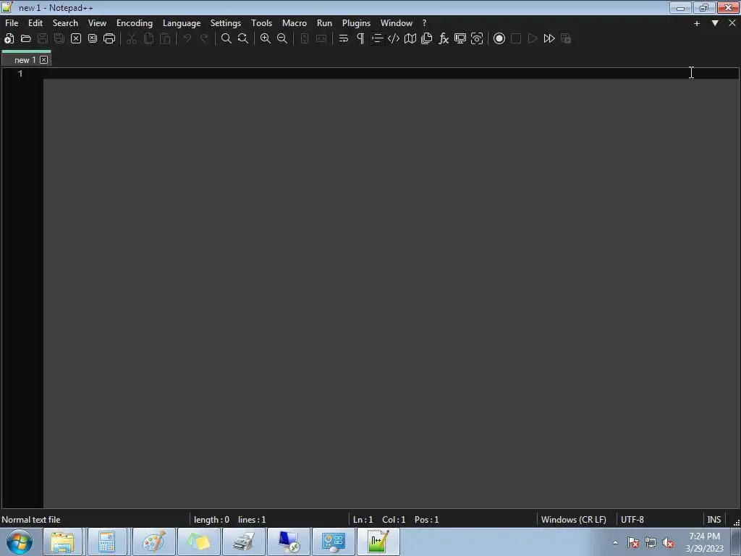Toggle show all characters pilcrow icon
This screenshot has height=556, width=741.
click(x=360, y=39)
